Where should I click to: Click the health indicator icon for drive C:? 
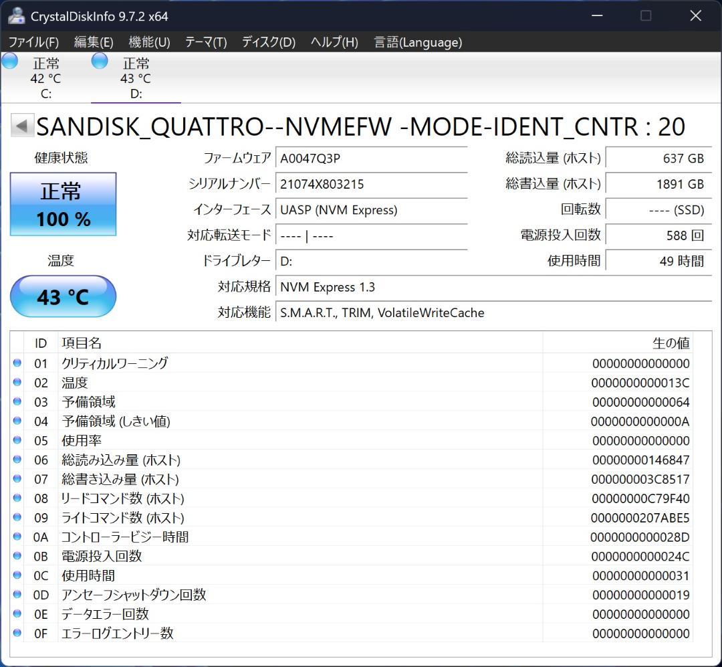tap(10, 61)
